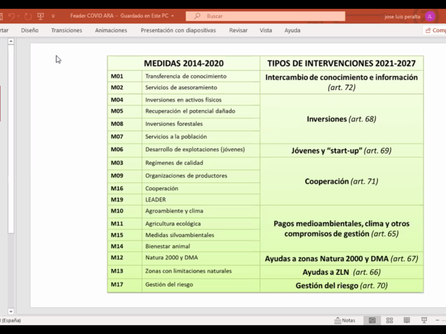
Task: Click Zonas con limitaciones naturales cell
Action: click(201, 272)
